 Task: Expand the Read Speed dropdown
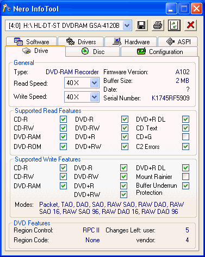click(94, 83)
